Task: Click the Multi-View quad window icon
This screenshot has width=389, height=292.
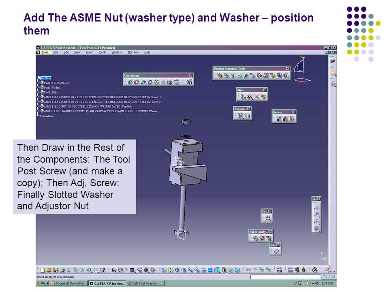Action: tap(210, 270)
